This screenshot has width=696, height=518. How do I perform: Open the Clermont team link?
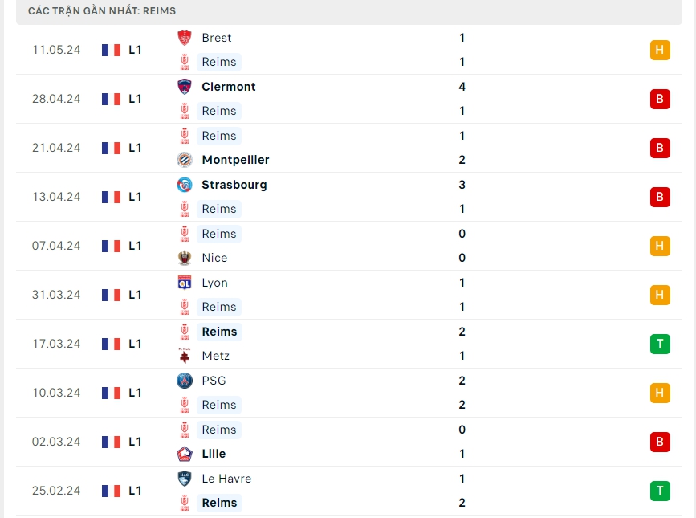tap(229, 87)
